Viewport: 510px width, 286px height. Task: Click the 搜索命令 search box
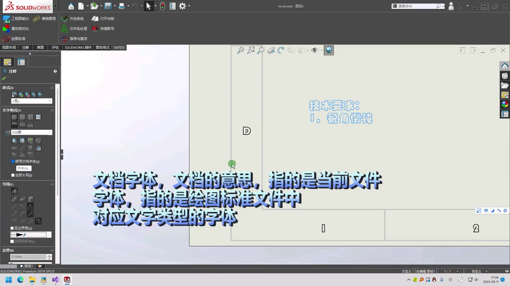[x=418, y=6]
